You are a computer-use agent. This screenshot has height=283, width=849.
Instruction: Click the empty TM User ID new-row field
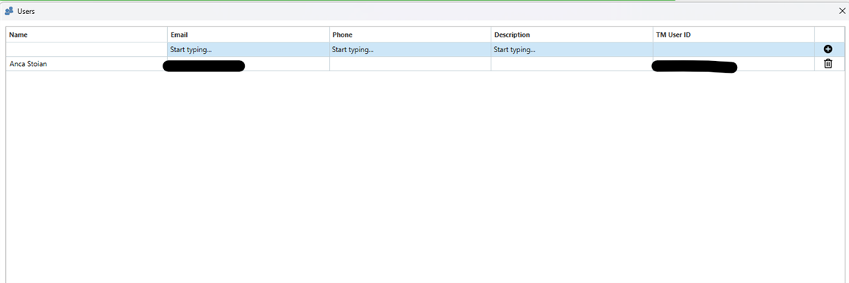(733, 50)
